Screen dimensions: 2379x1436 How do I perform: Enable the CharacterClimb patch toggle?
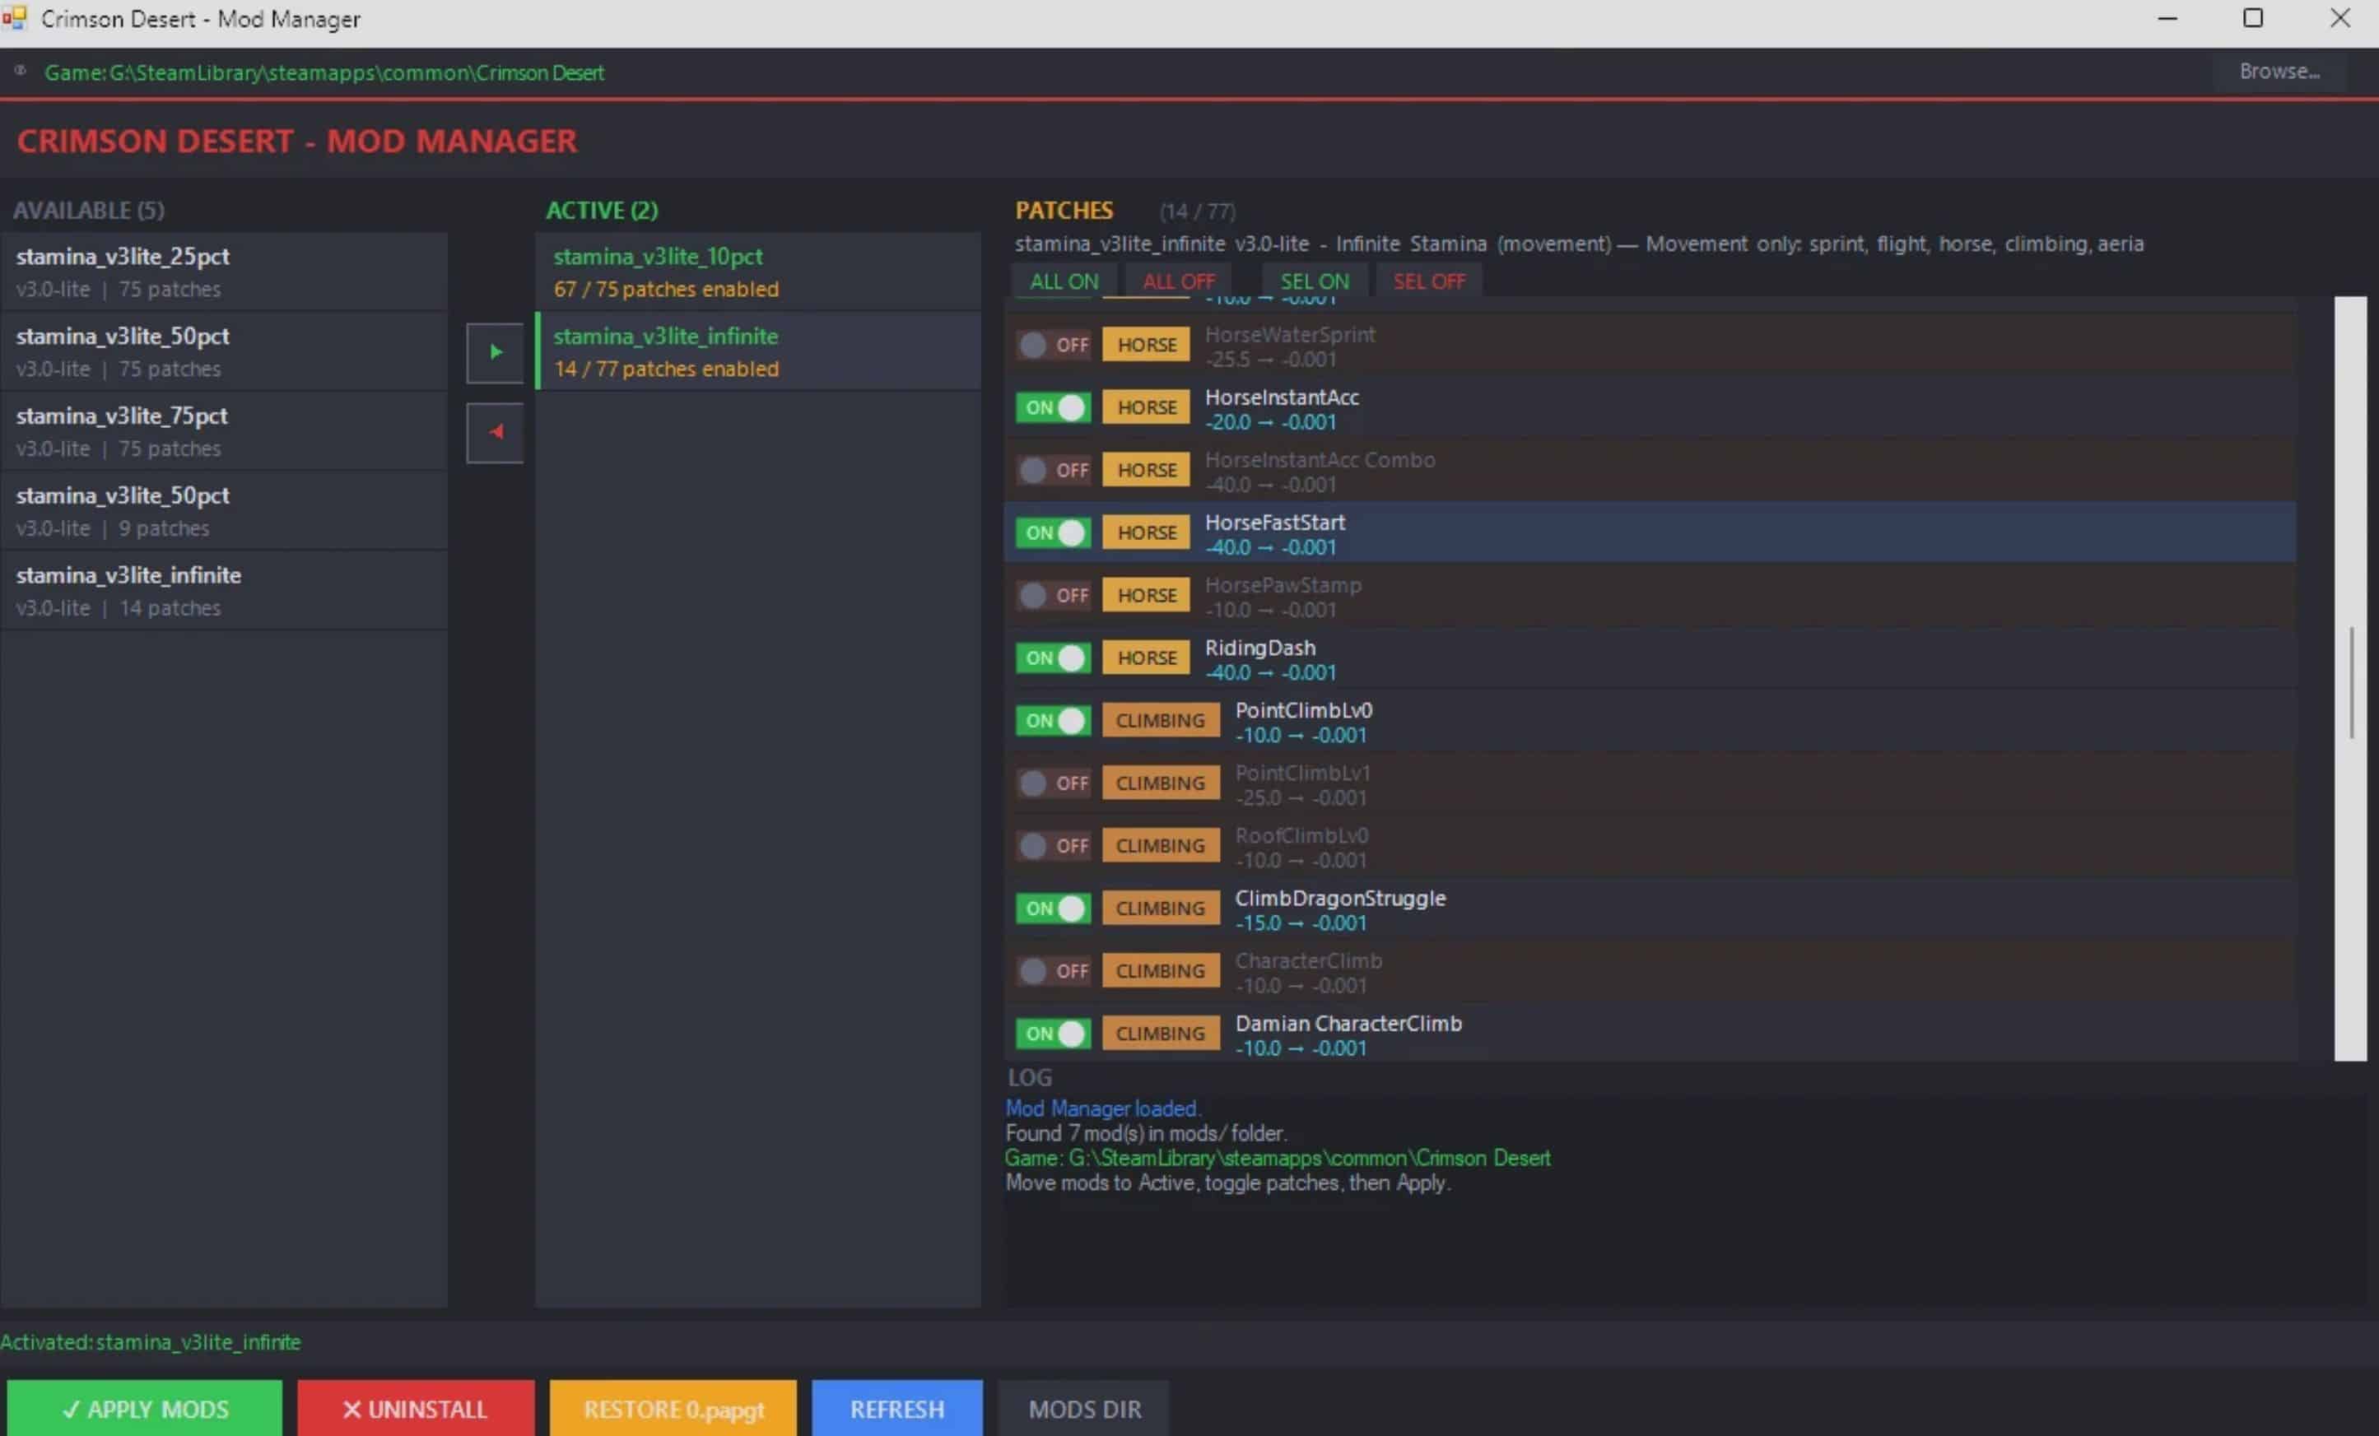point(1052,971)
